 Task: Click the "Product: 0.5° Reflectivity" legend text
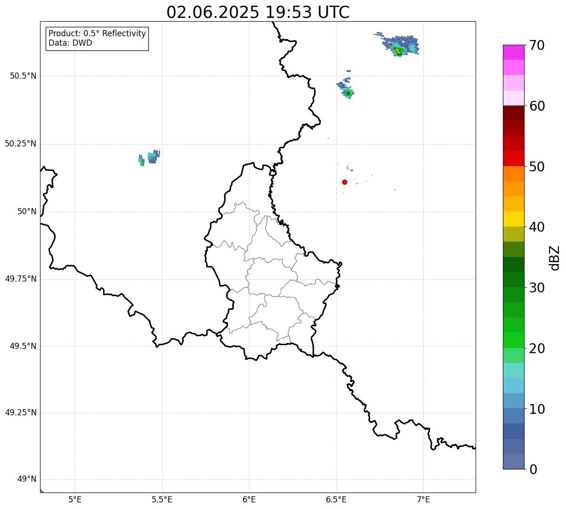pyautogui.click(x=97, y=34)
